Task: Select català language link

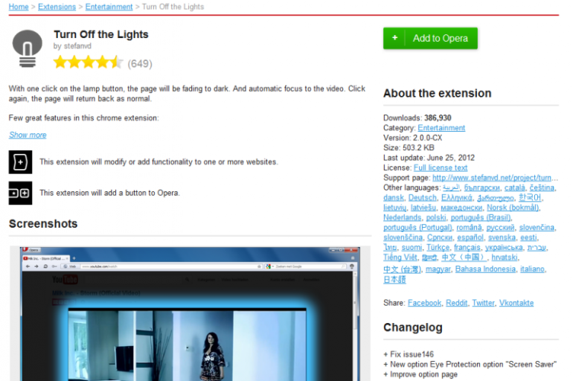Action: (514, 188)
